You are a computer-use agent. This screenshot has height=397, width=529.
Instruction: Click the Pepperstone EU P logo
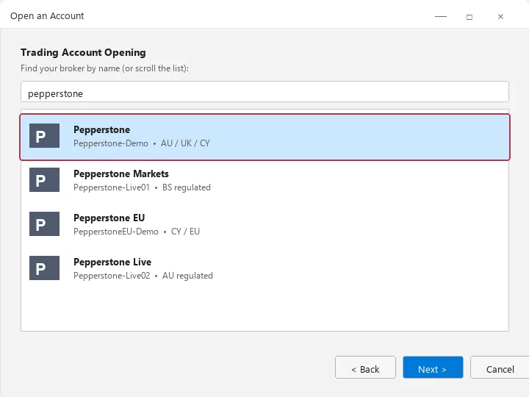pyautogui.click(x=44, y=223)
